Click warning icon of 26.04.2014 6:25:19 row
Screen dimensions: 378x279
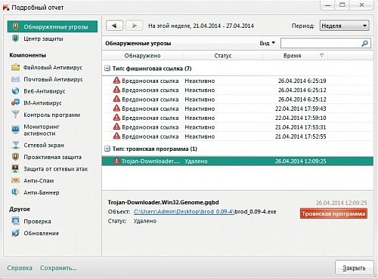[x=116, y=81]
